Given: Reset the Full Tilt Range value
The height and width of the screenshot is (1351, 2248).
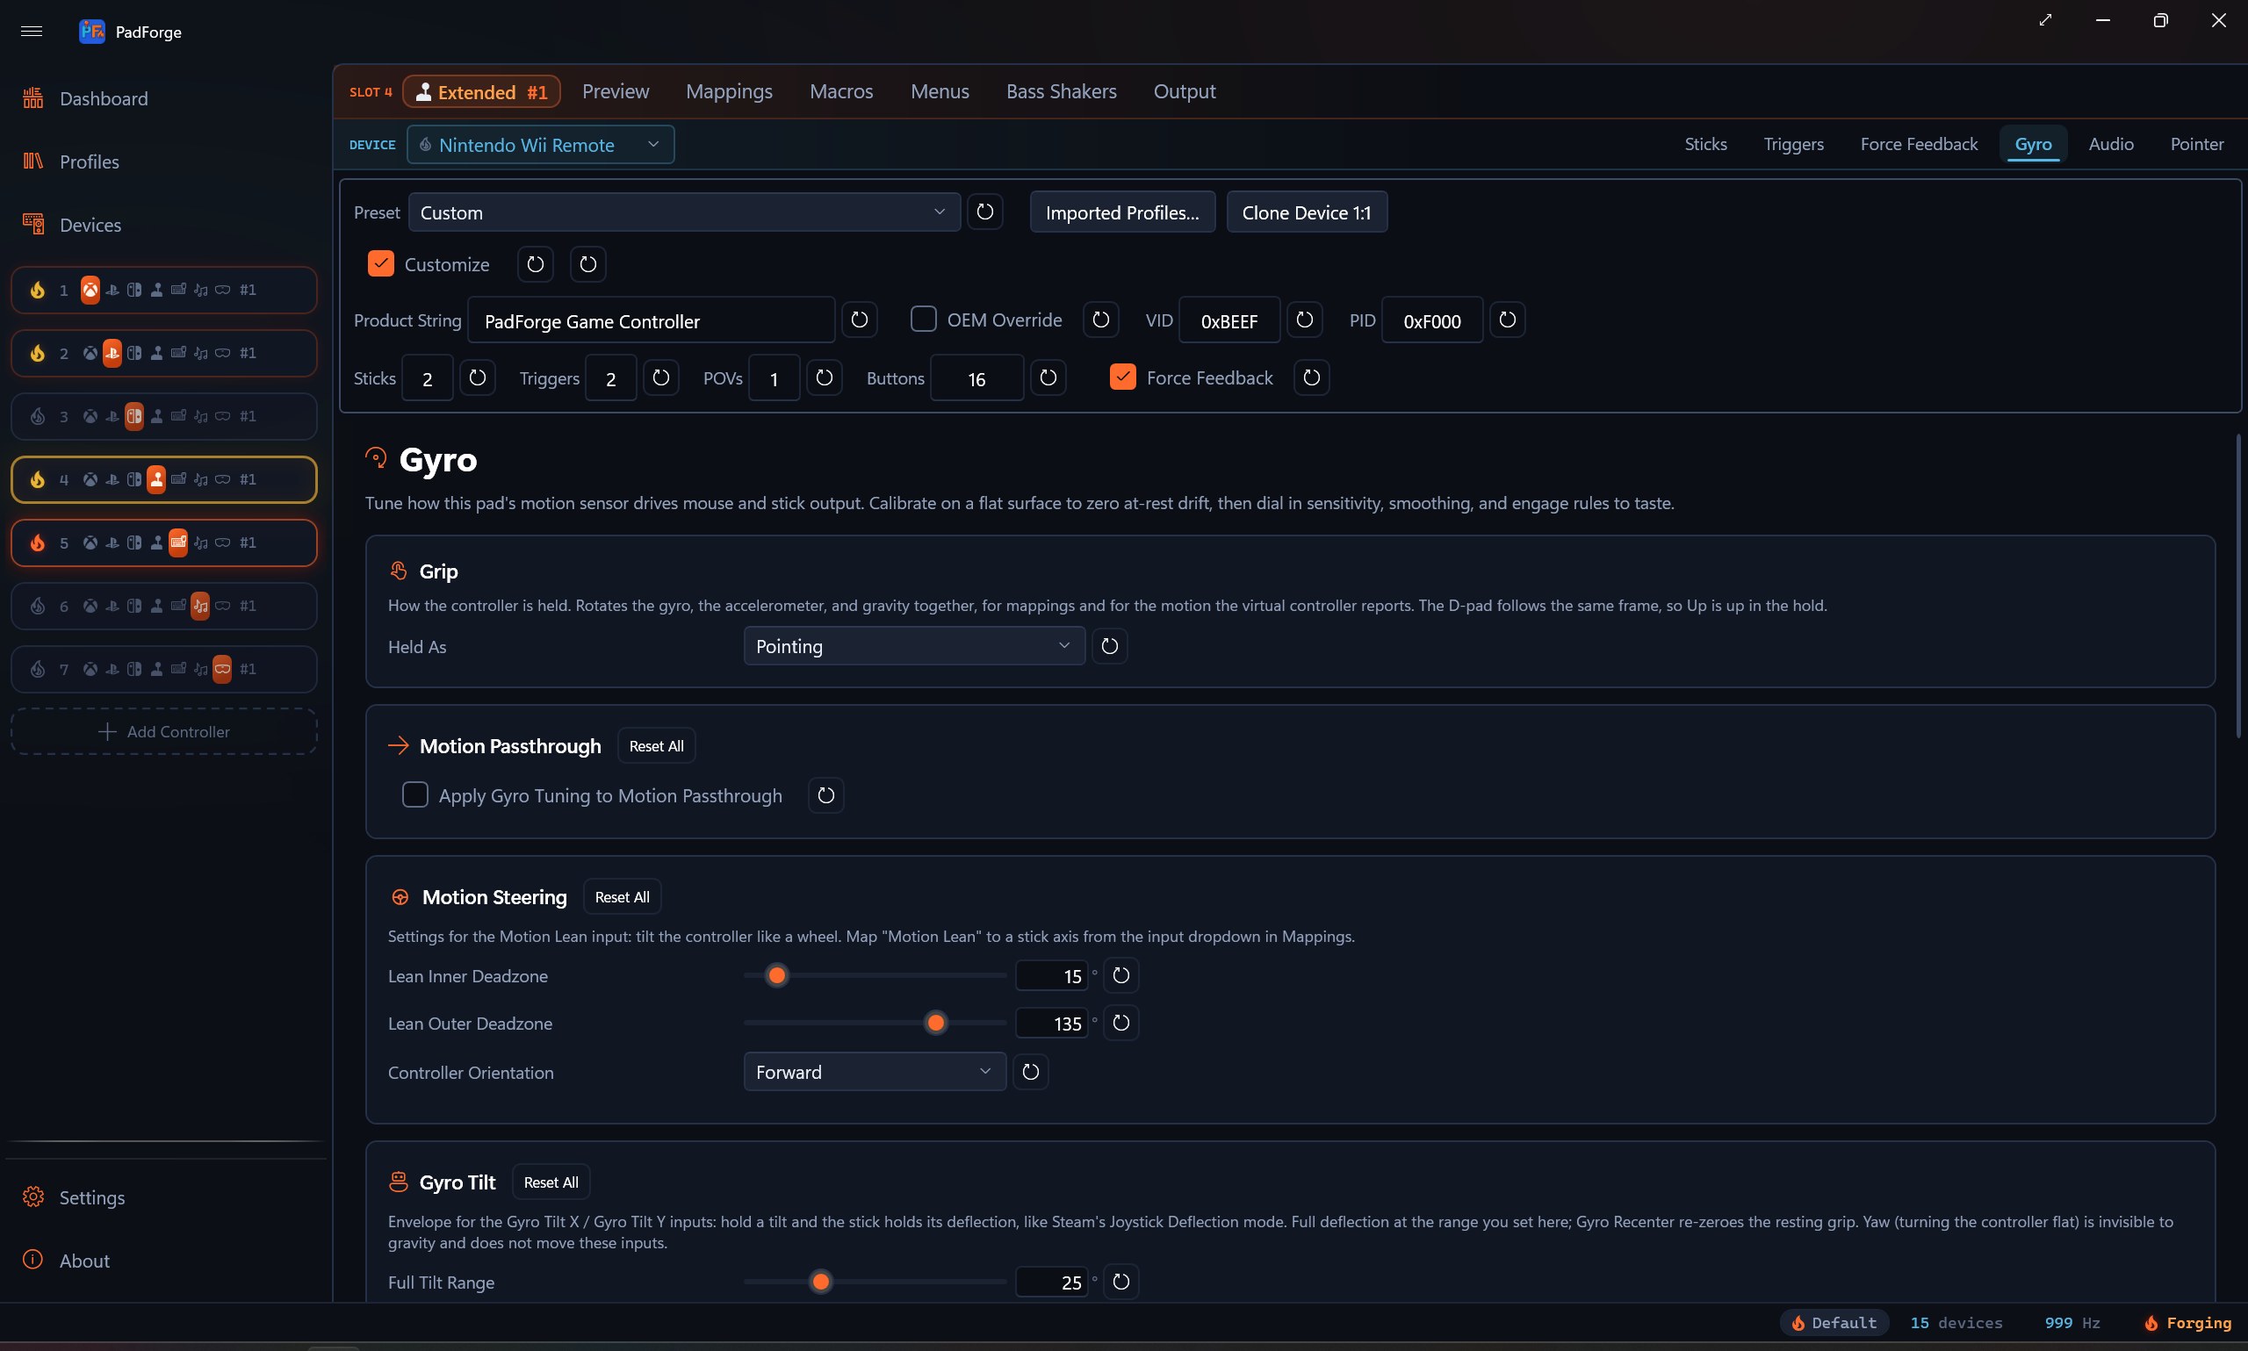Looking at the screenshot, I should 1120,1281.
